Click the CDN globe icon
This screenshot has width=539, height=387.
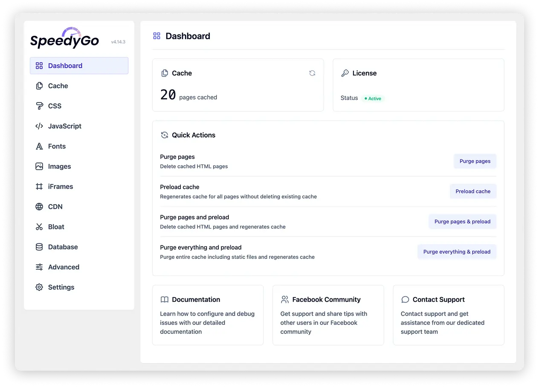pos(39,207)
